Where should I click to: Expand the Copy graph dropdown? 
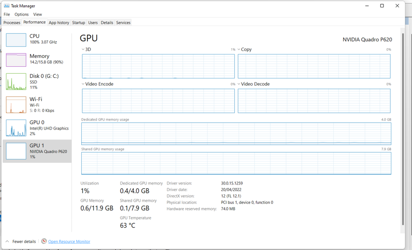pyautogui.click(x=239, y=49)
